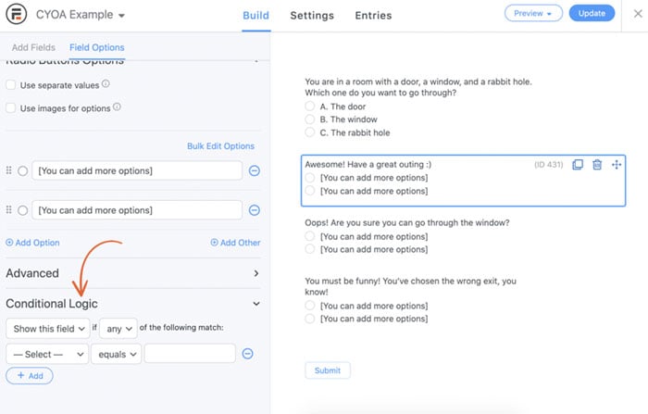Click the conditional logic value input field
Viewport: 648px width, 414px height.
[x=190, y=353]
